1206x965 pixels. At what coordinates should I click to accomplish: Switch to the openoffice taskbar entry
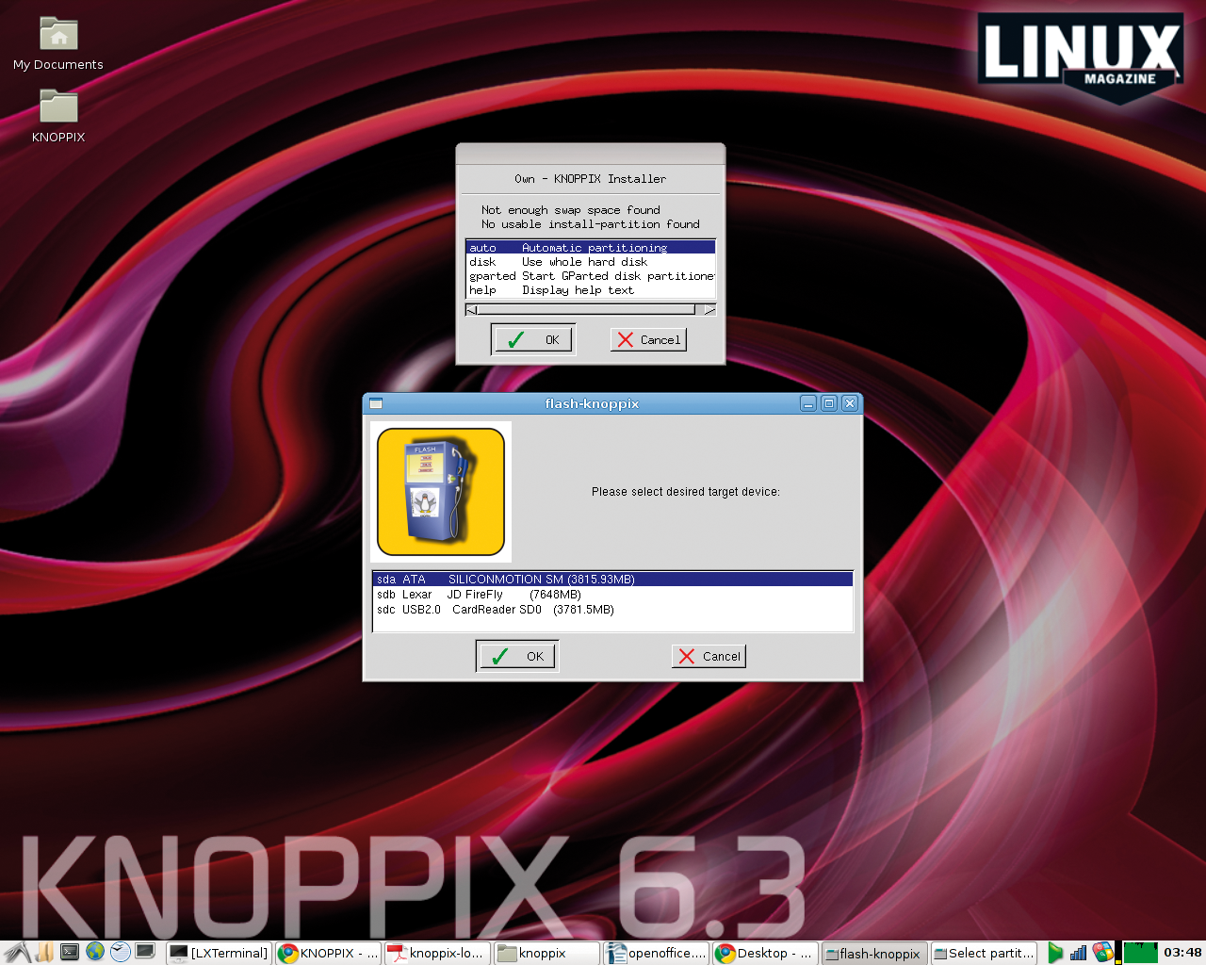tap(656, 953)
